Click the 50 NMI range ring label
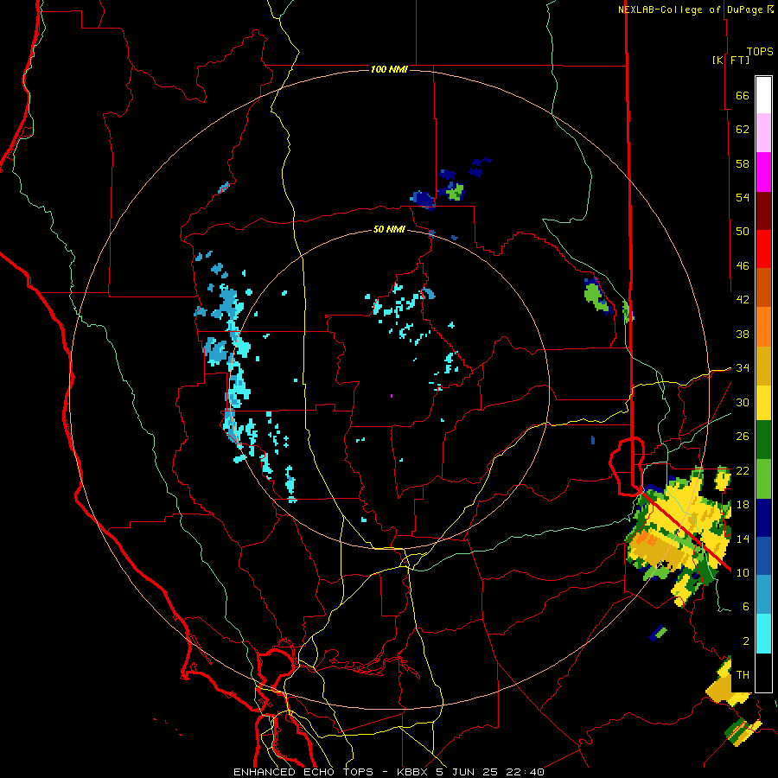Image resolution: width=778 pixels, height=778 pixels. point(389,230)
